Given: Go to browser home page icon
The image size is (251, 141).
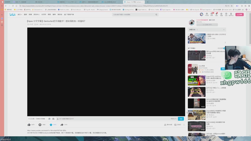Looking at the screenshot, I should pyautogui.click(x=16, y=6).
